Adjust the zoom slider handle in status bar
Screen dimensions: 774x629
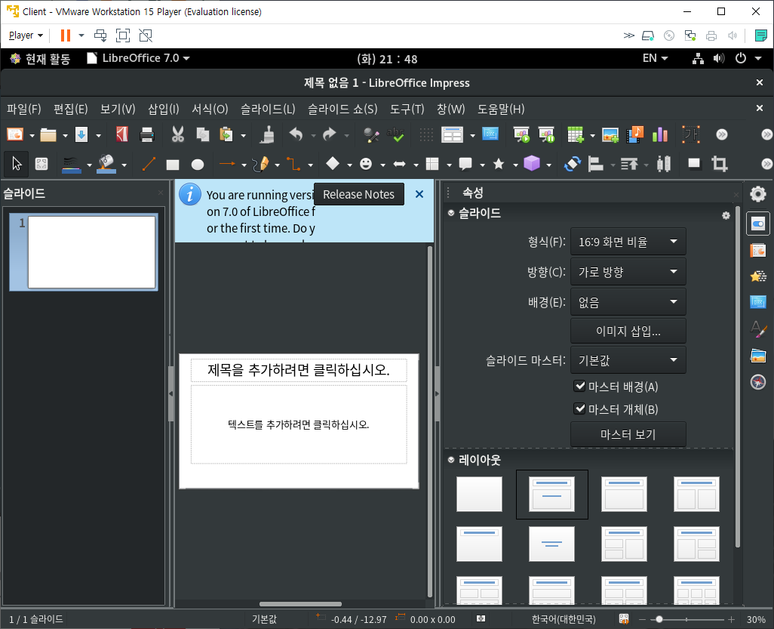[659, 619]
